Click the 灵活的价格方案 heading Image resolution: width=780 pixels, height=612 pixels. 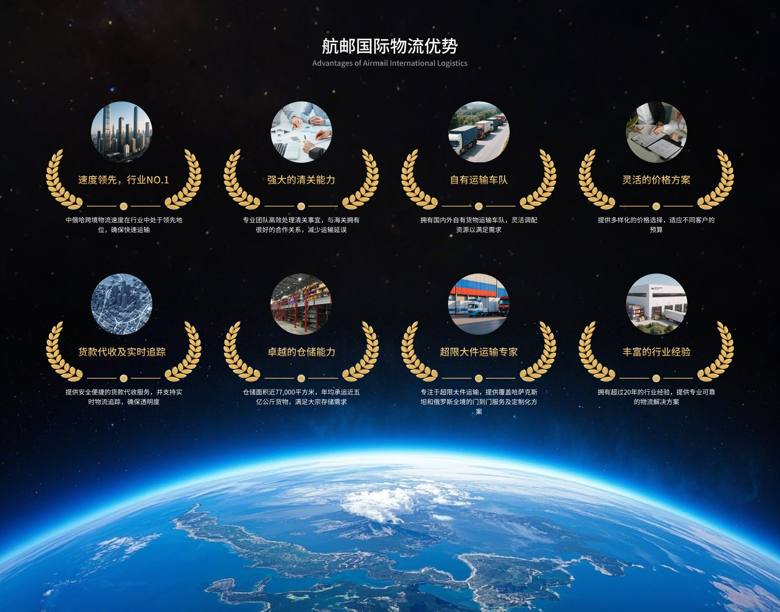656,180
